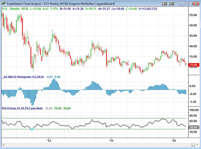Click the cyan RSI oversold marker near 30 line
Image resolution: width=201 pixels, height=149 pixels.
32,130
